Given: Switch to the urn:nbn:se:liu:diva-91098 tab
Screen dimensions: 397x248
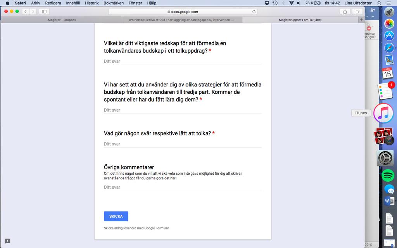Looking at the screenshot, I should click(183, 20).
